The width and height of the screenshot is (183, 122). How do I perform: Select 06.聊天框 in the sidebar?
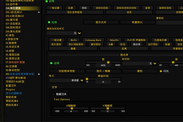[12, 20]
